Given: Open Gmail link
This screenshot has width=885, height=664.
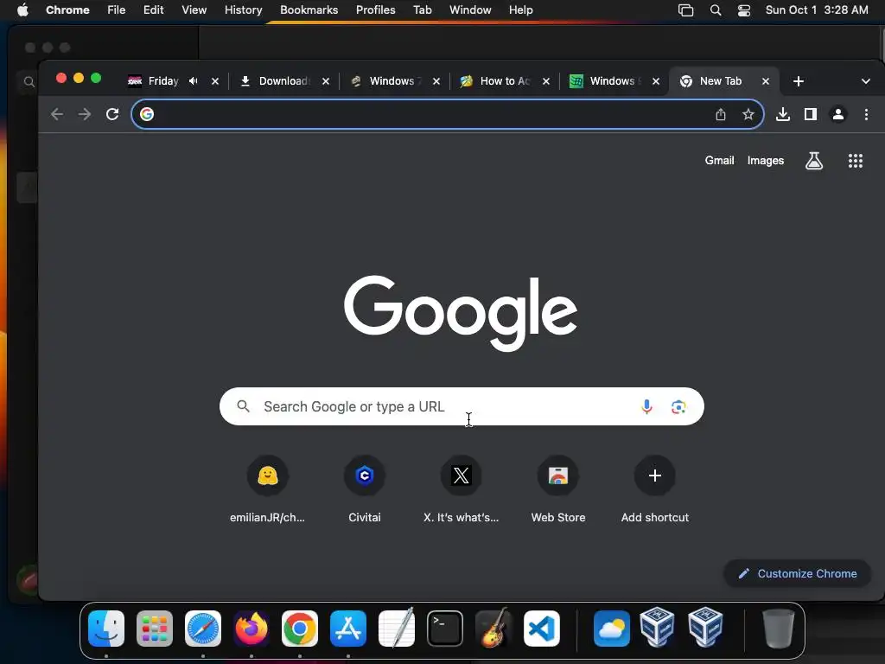Looking at the screenshot, I should pyautogui.click(x=719, y=160).
